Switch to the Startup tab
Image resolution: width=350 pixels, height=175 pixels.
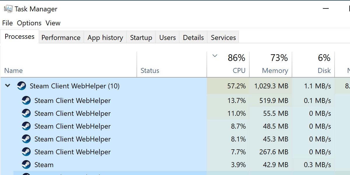click(141, 37)
